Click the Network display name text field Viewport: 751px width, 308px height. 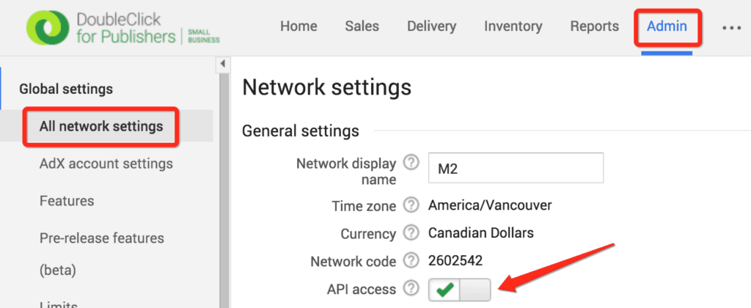point(516,168)
